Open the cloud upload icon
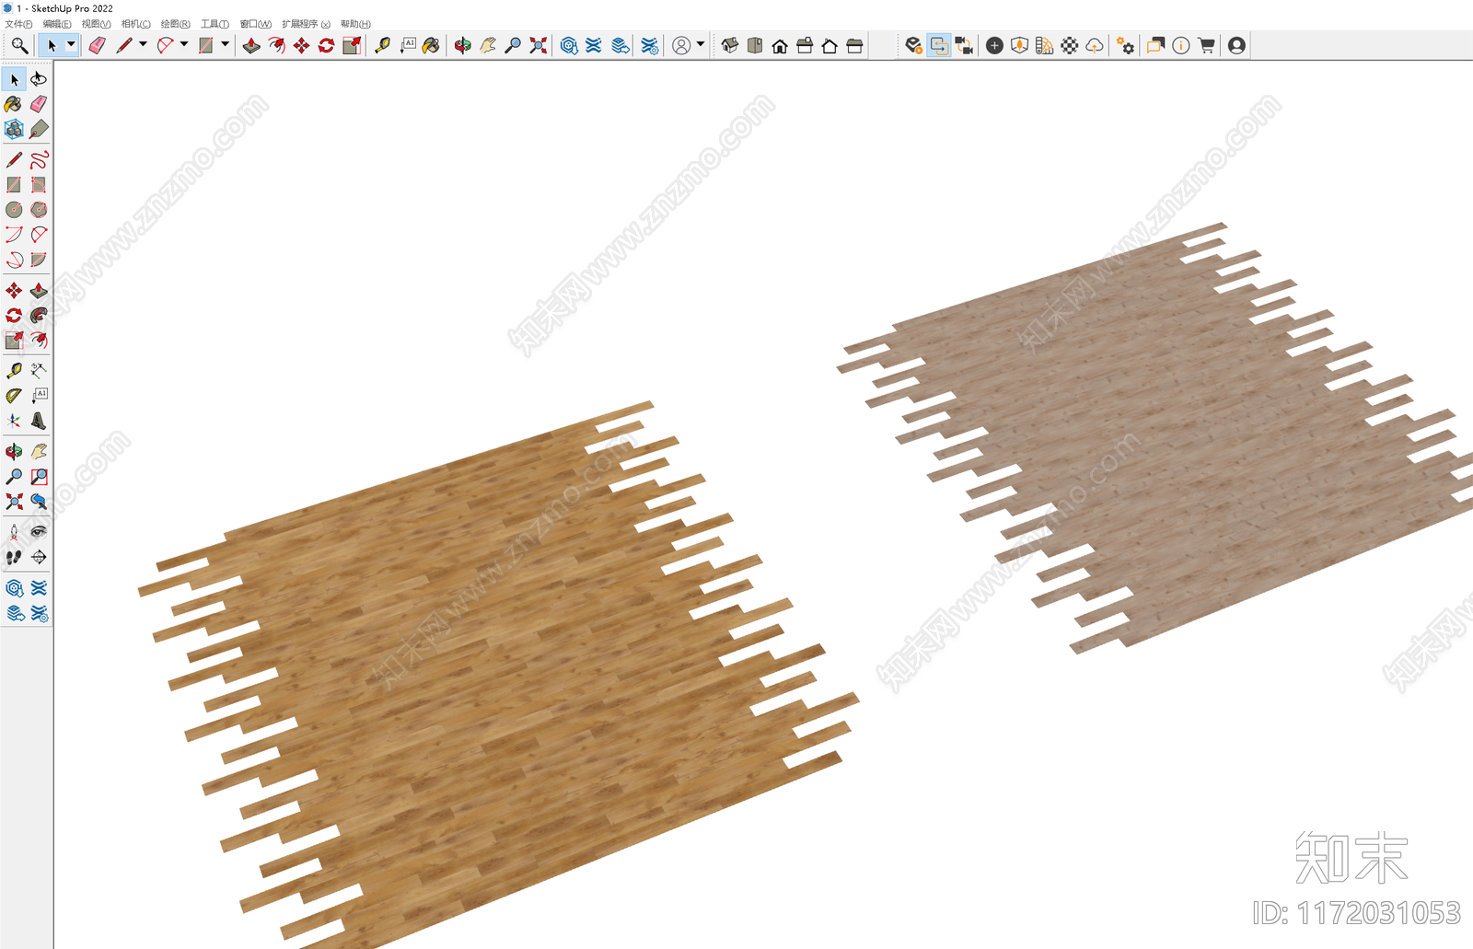The height and width of the screenshot is (949, 1473). 1095,45
